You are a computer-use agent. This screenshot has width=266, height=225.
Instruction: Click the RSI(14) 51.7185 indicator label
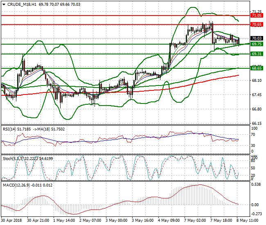pyautogui.click(x=17, y=129)
